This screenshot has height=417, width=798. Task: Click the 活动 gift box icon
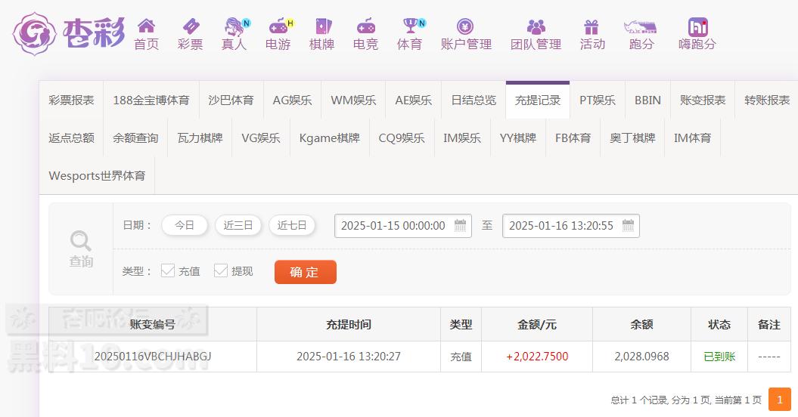pos(592,26)
